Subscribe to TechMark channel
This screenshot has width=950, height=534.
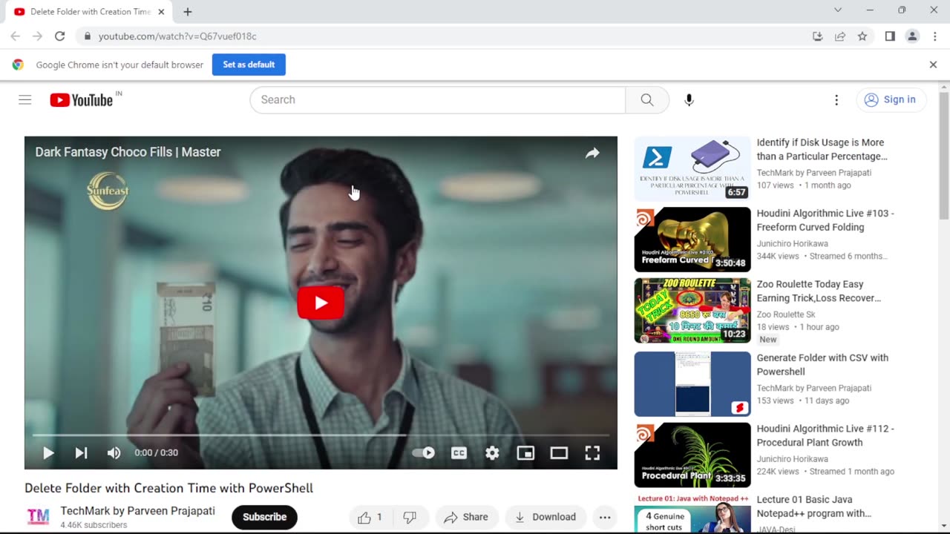click(264, 517)
